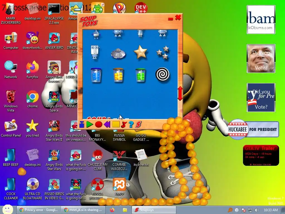285x214 pixels.
Task: Open the smiley face Start button
Action: (x=8, y=209)
